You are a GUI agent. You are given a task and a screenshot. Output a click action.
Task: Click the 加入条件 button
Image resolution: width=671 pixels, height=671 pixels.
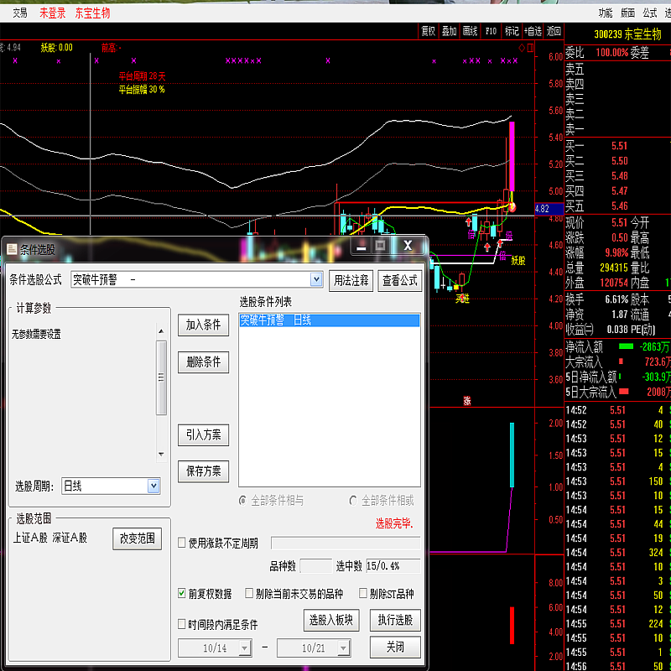coord(203,325)
